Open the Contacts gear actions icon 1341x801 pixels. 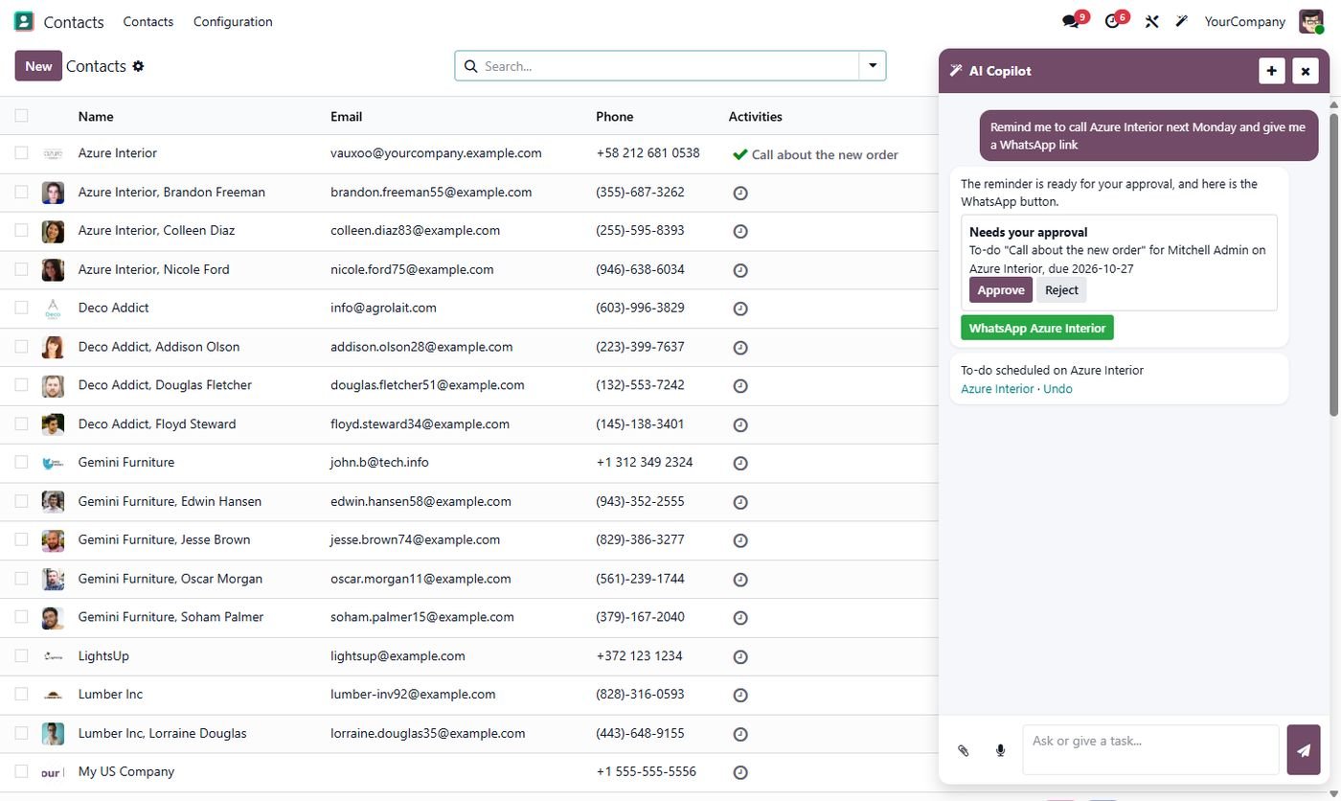coord(138,66)
